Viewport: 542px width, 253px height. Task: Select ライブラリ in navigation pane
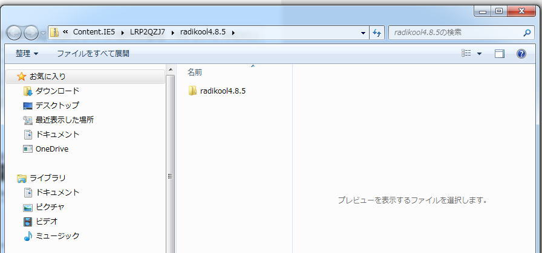[x=48, y=178]
